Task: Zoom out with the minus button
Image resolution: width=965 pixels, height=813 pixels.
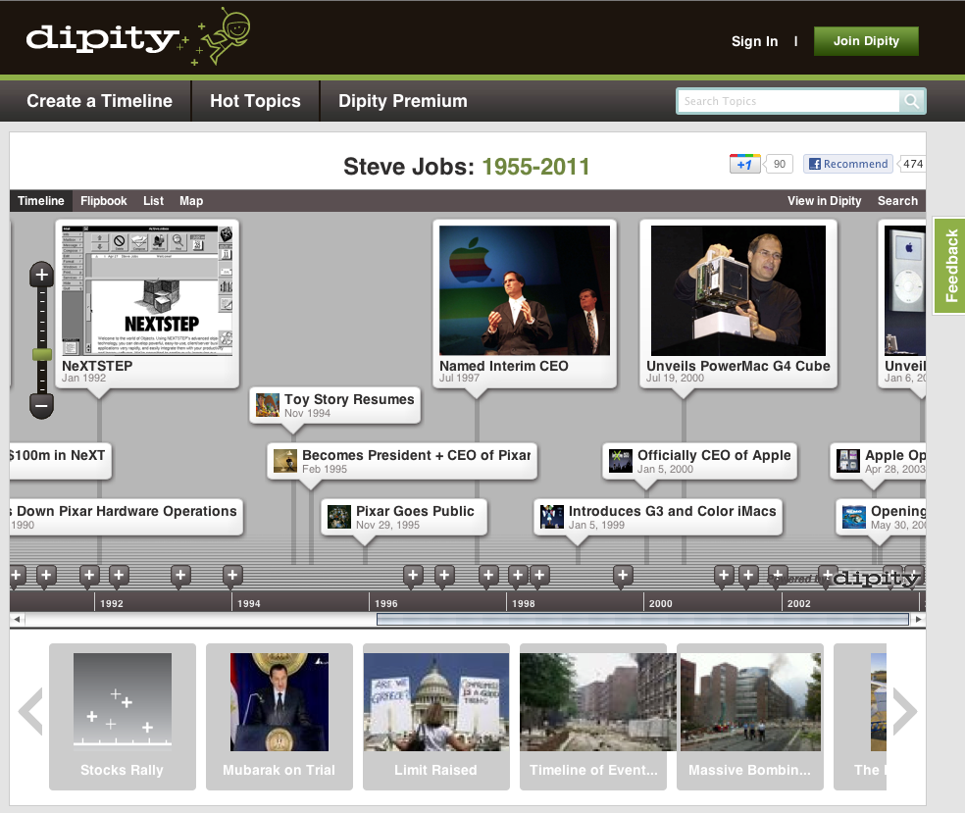Action: 42,406
